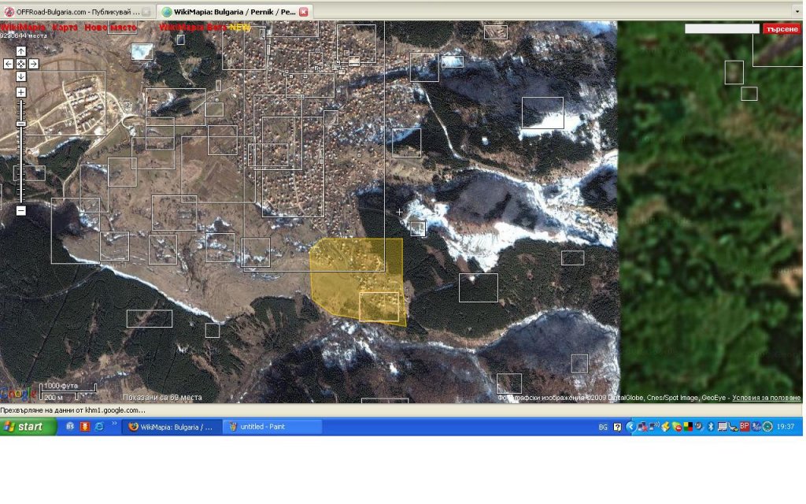Pan the map left with the arrow
This screenshot has height=504, width=806.
coord(8,64)
